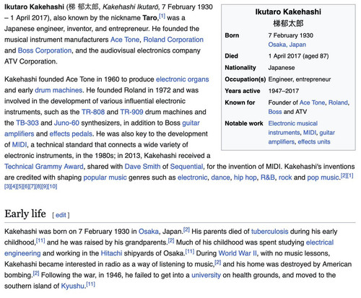Follow the popular music link

tap(105, 178)
